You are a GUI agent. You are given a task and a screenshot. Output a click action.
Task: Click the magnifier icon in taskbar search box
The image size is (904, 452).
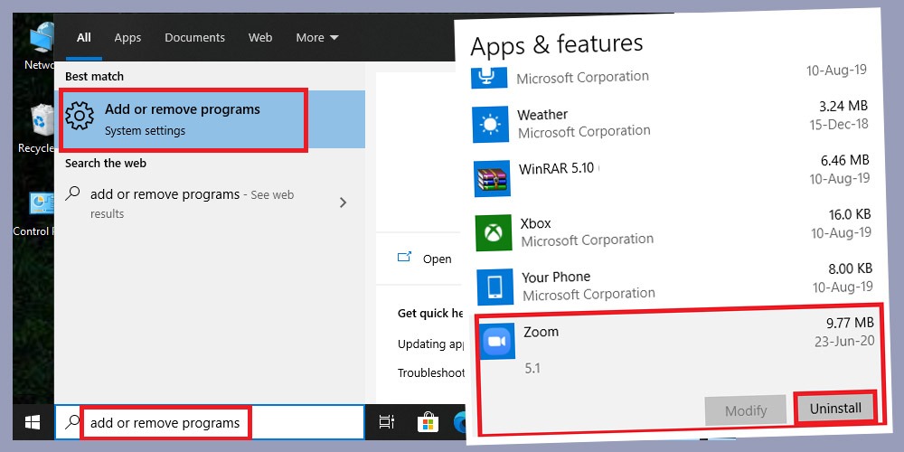[x=71, y=422]
